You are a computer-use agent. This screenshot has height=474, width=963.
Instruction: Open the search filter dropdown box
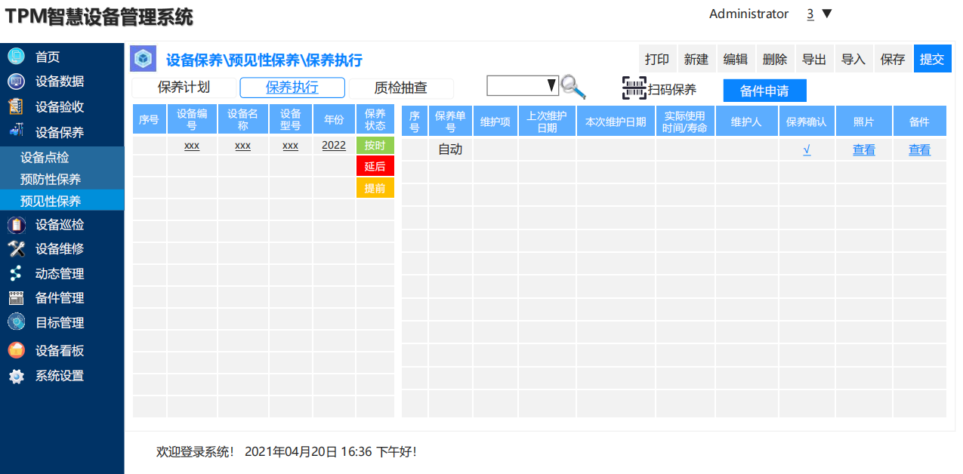pyautogui.click(x=523, y=86)
